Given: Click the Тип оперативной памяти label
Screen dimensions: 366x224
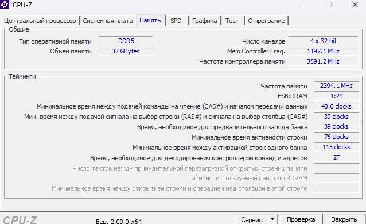Looking at the screenshot, I should [55, 41].
